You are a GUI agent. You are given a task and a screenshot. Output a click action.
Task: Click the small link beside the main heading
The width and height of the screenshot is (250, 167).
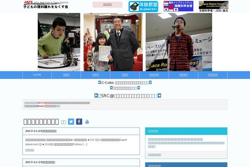pos(63,122)
